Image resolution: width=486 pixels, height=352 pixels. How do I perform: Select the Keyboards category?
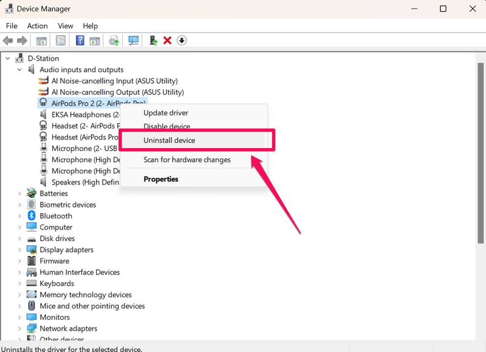(x=56, y=283)
